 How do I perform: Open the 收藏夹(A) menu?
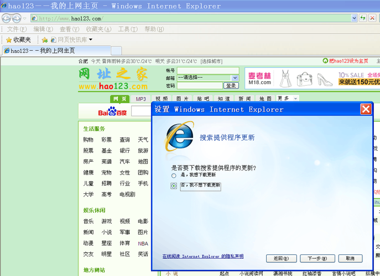pos(98,29)
